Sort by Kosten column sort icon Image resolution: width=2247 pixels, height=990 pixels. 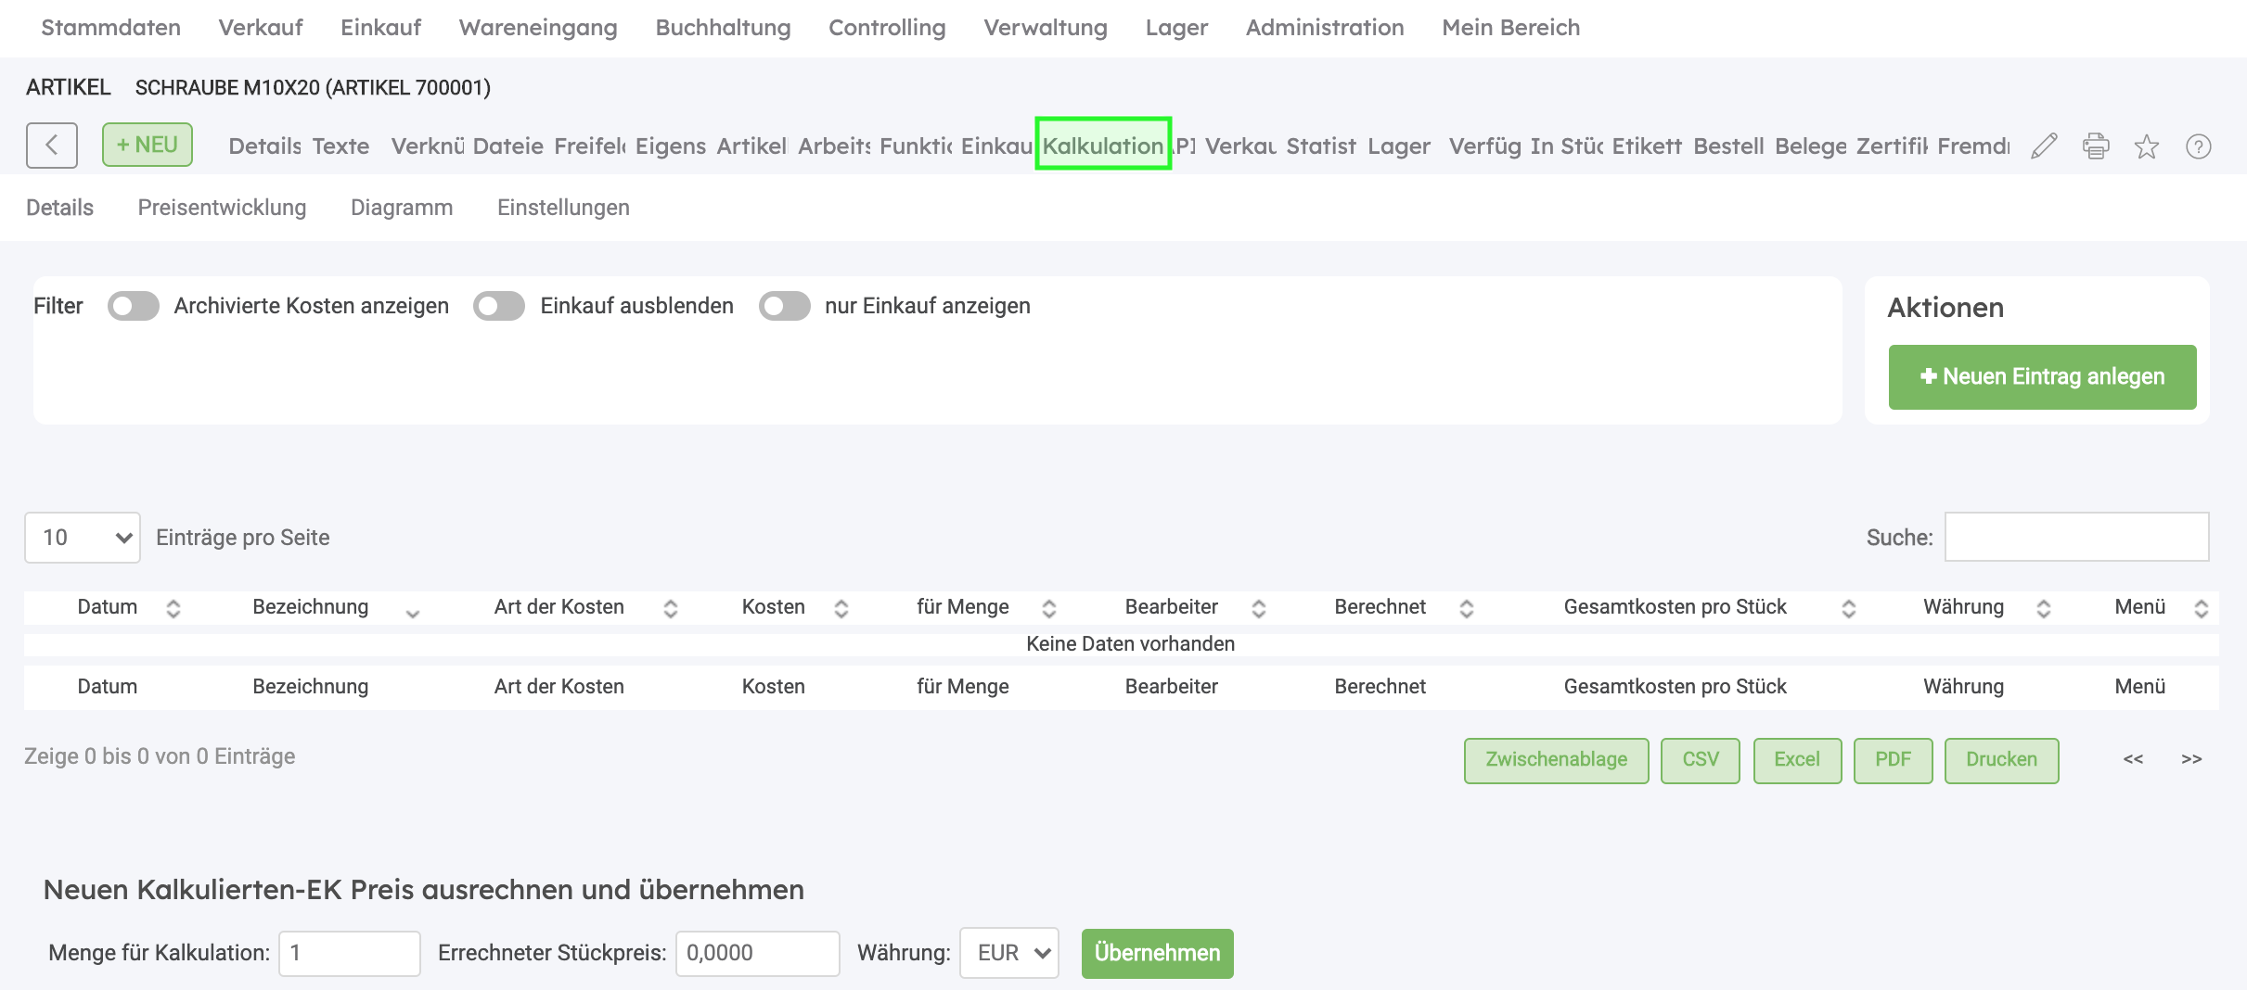coord(841,608)
